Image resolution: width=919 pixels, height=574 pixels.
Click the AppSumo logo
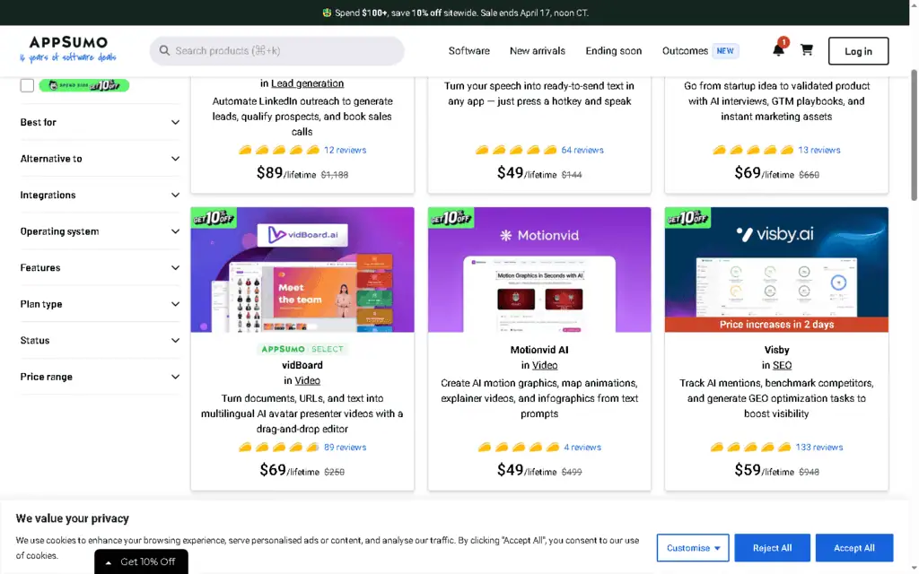click(x=68, y=48)
